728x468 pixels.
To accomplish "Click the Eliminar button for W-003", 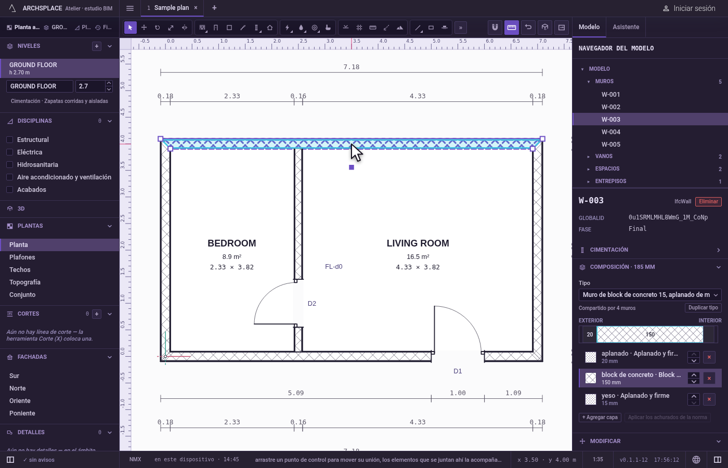I will pyautogui.click(x=708, y=202).
